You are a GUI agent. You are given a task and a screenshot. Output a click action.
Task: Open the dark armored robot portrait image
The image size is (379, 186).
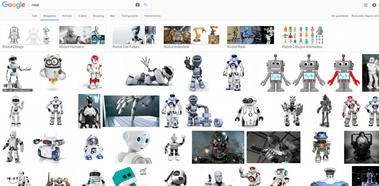(89, 111)
